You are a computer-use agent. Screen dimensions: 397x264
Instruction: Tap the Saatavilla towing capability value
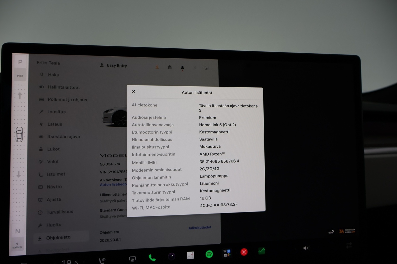pos(208,139)
